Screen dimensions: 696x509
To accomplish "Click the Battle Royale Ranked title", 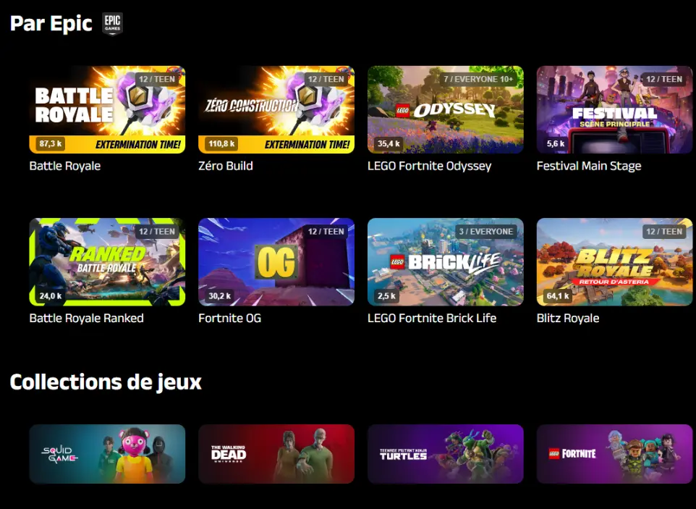I will click(x=87, y=319).
